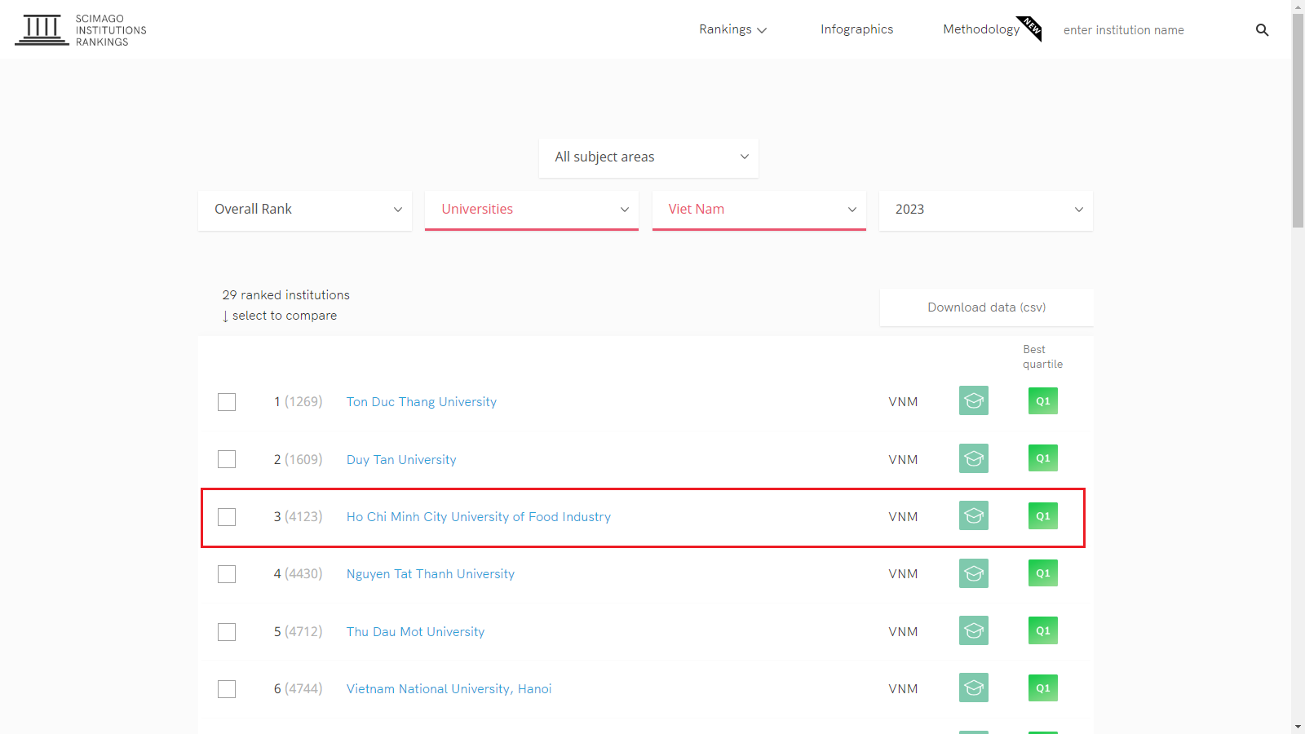Open Ton Duc Thang University link
This screenshot has width=1305, height=734.
pyautogui.click(x=421, y=402)
